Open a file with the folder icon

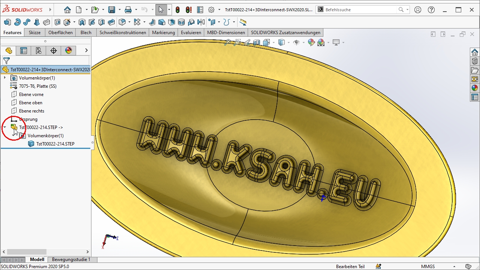(95, 10)
